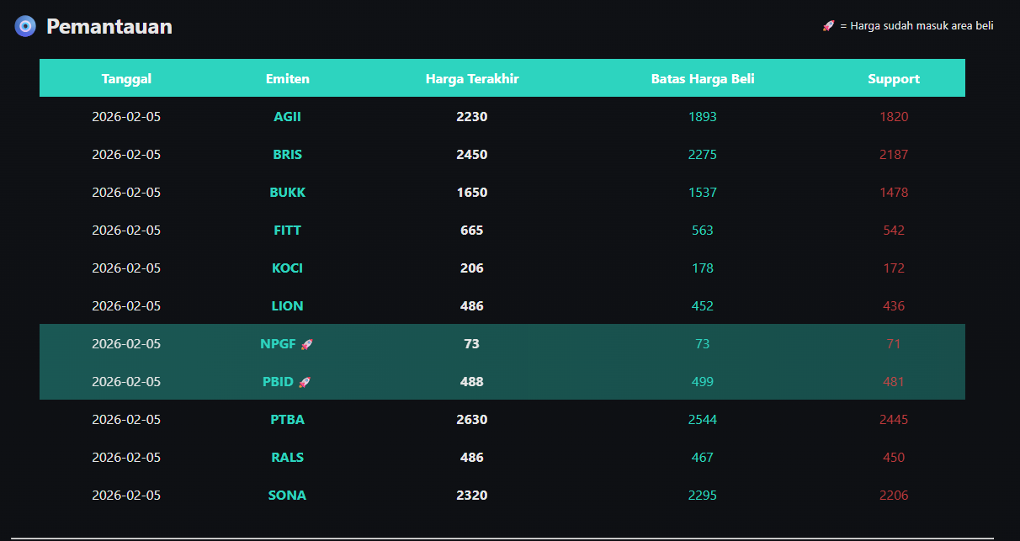The image size is (1020, 541).
Task: Open the PTBA ticker link
Action: pyautogui.click(x=287, y=420)
